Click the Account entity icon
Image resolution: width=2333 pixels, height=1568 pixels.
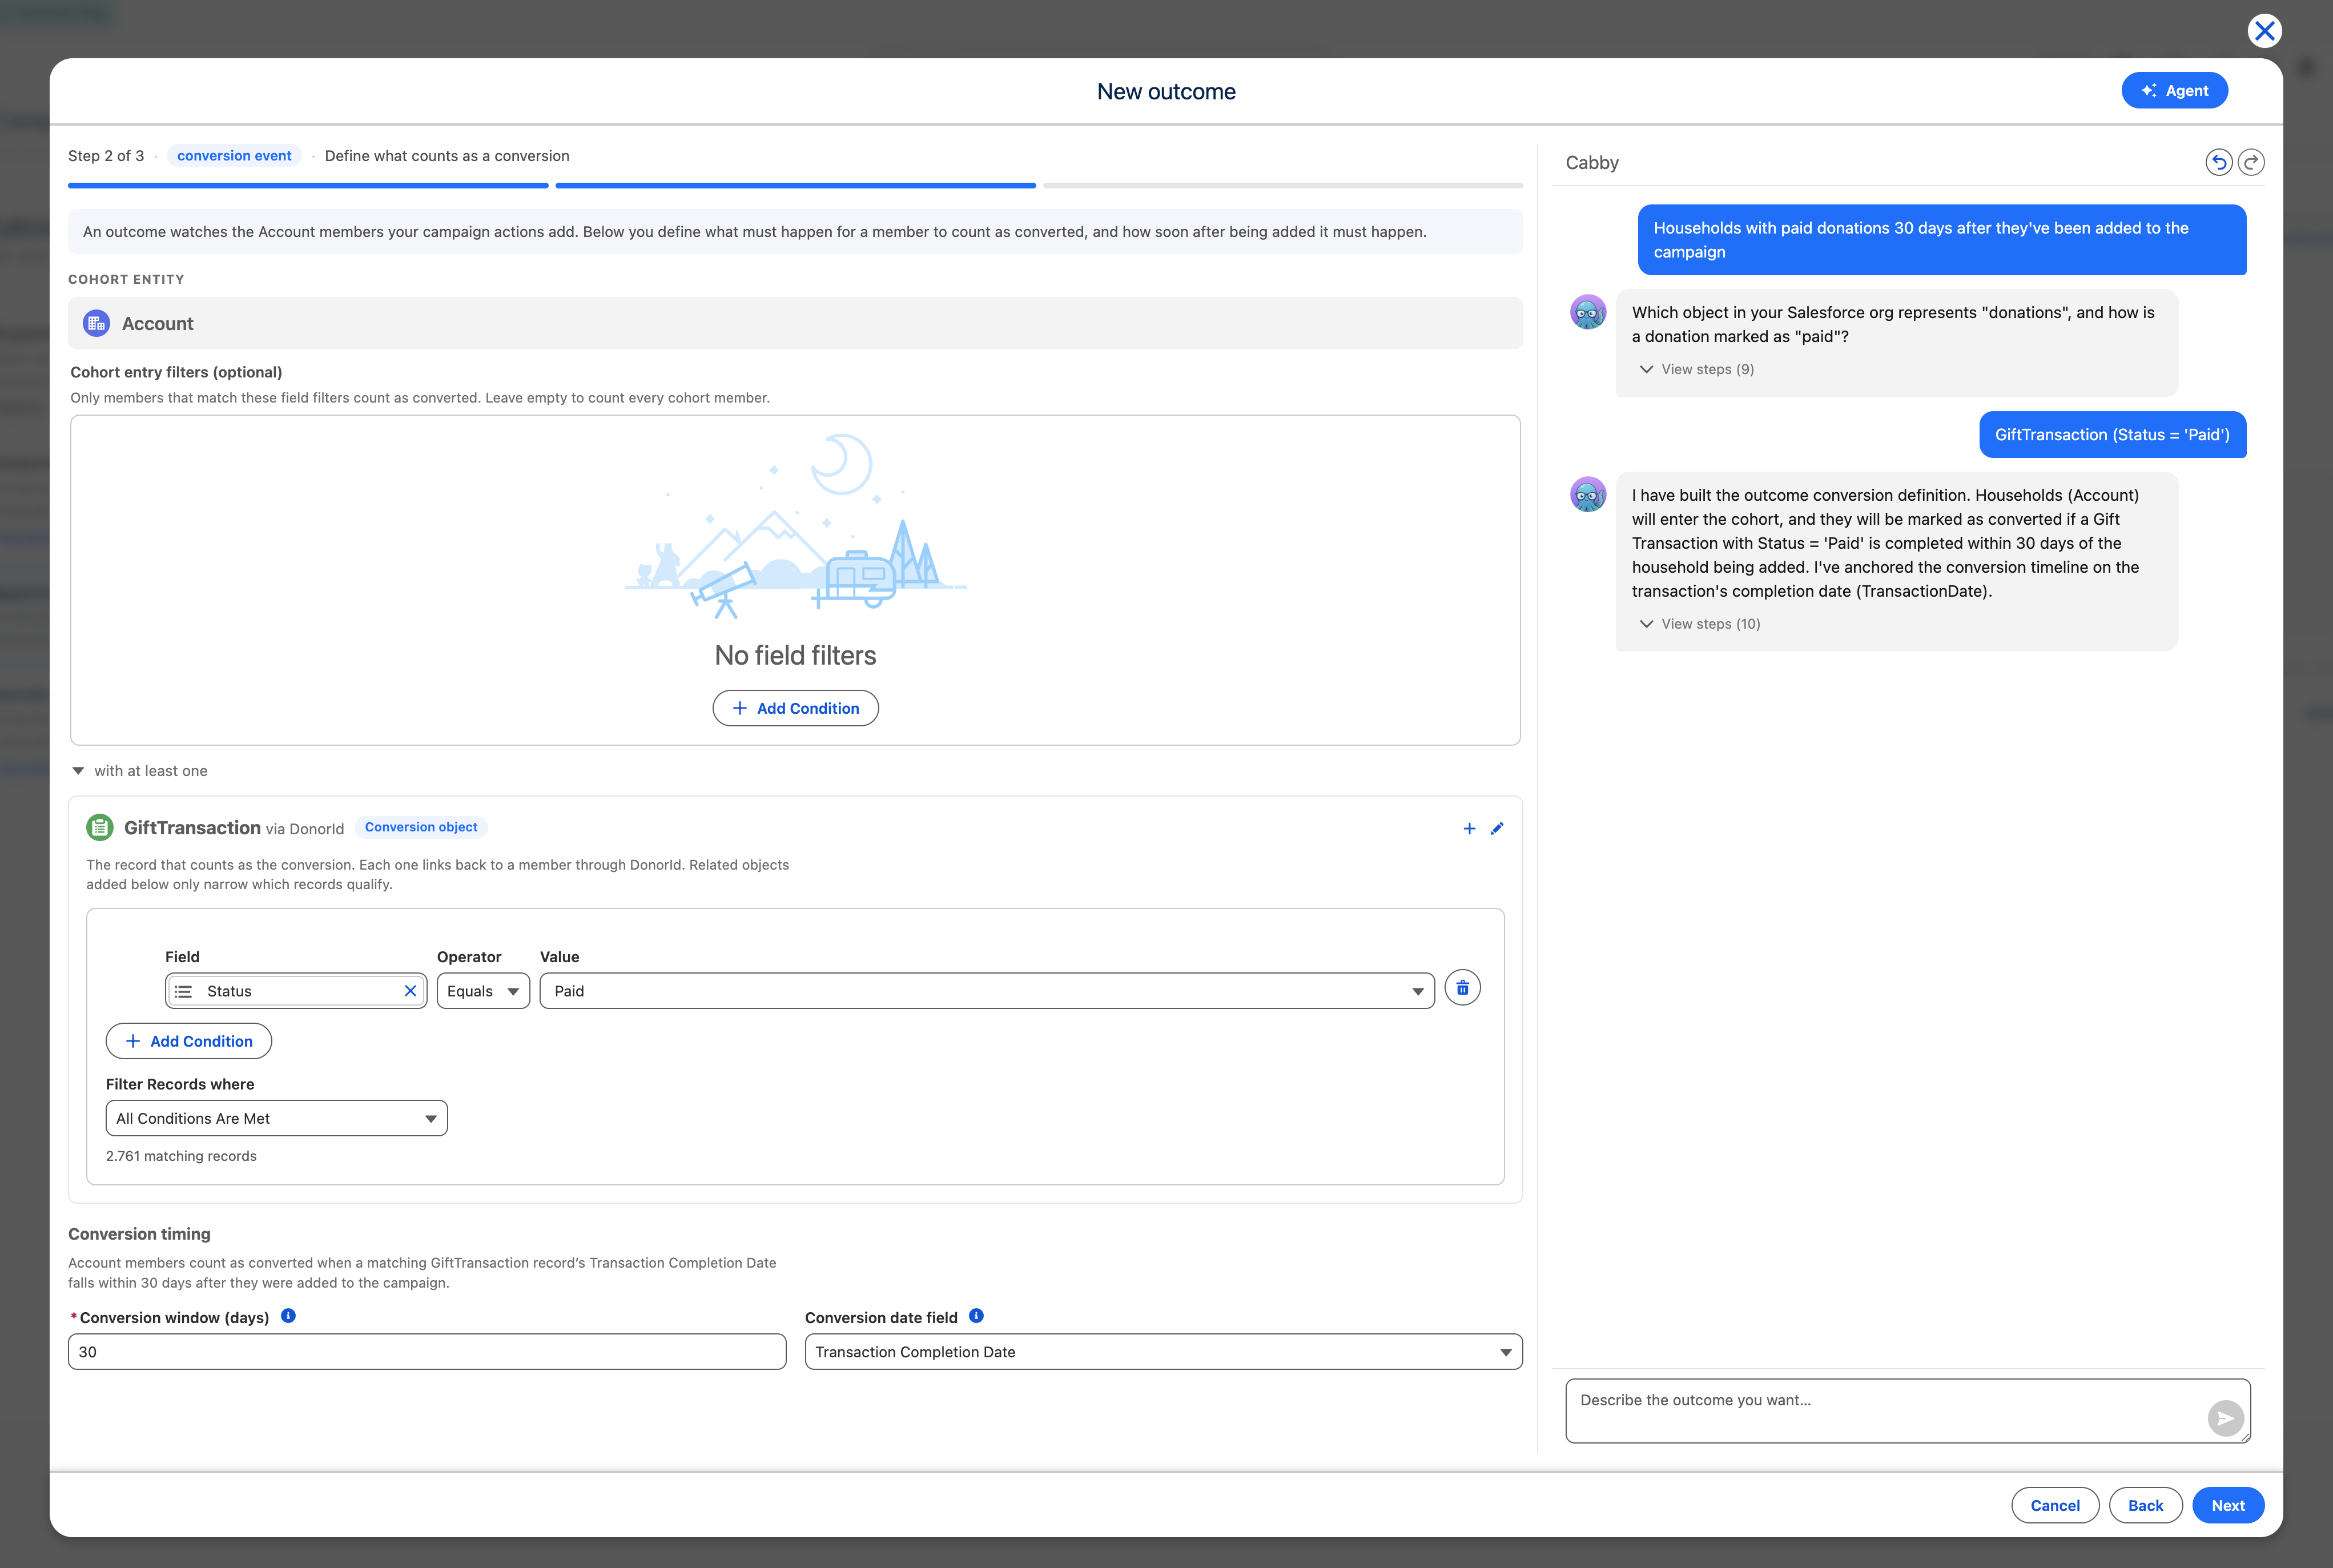[96, 323]
